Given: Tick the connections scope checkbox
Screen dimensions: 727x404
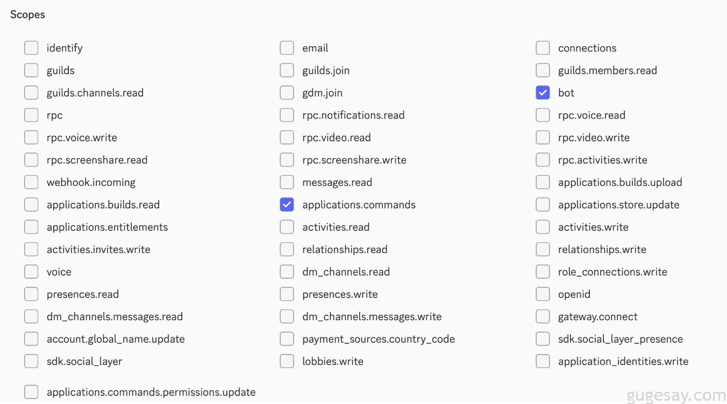Looking at the screenshot, I should click(x=543, y=48).
